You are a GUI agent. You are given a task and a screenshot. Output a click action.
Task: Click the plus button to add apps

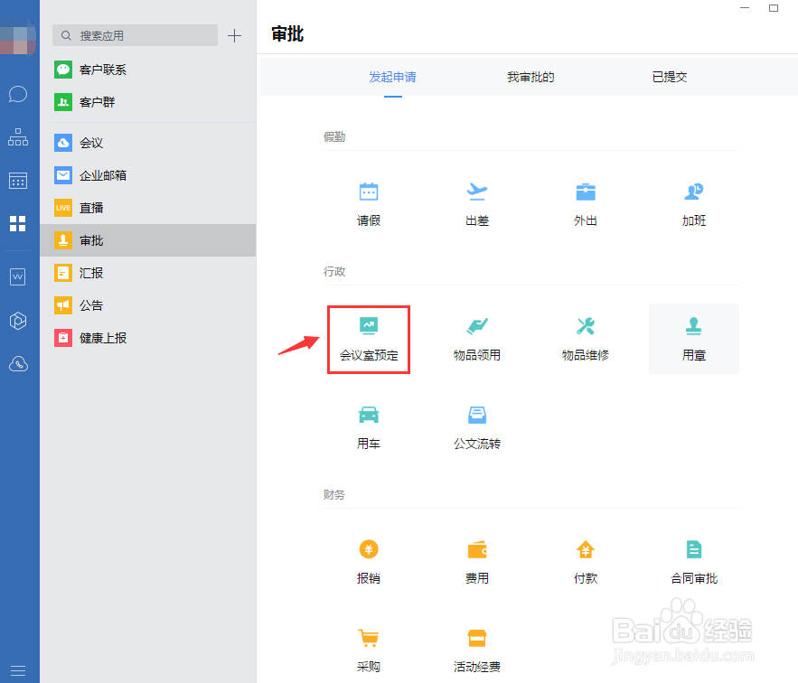[235, 35]
